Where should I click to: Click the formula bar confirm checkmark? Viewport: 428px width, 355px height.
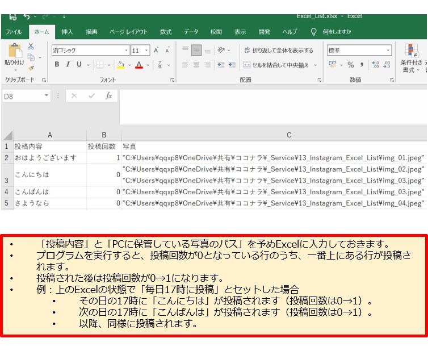tap(92, 96)
